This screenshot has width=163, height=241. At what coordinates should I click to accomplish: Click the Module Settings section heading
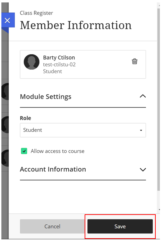(46, 97)
